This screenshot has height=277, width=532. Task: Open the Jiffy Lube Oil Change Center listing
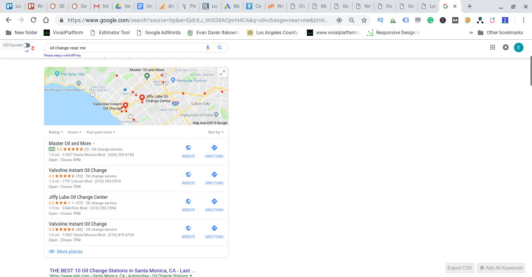(78, 197)
